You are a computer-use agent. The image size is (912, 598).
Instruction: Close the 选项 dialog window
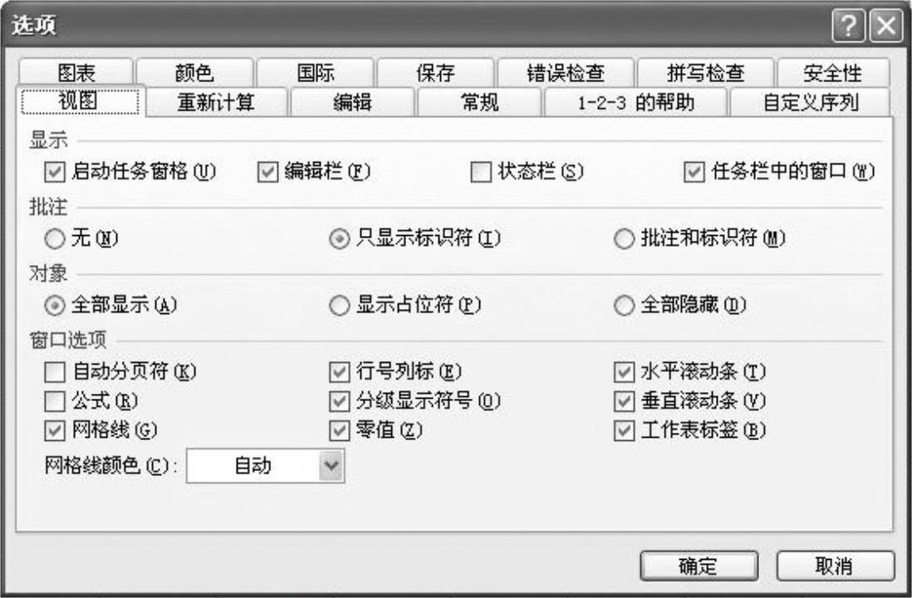(x=885, y=27)
